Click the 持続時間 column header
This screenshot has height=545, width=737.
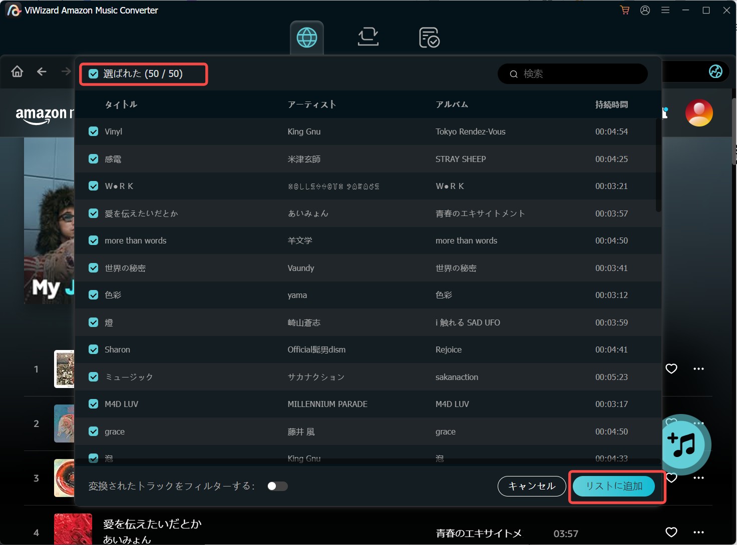pyautogui.click(x=611, y=104)
